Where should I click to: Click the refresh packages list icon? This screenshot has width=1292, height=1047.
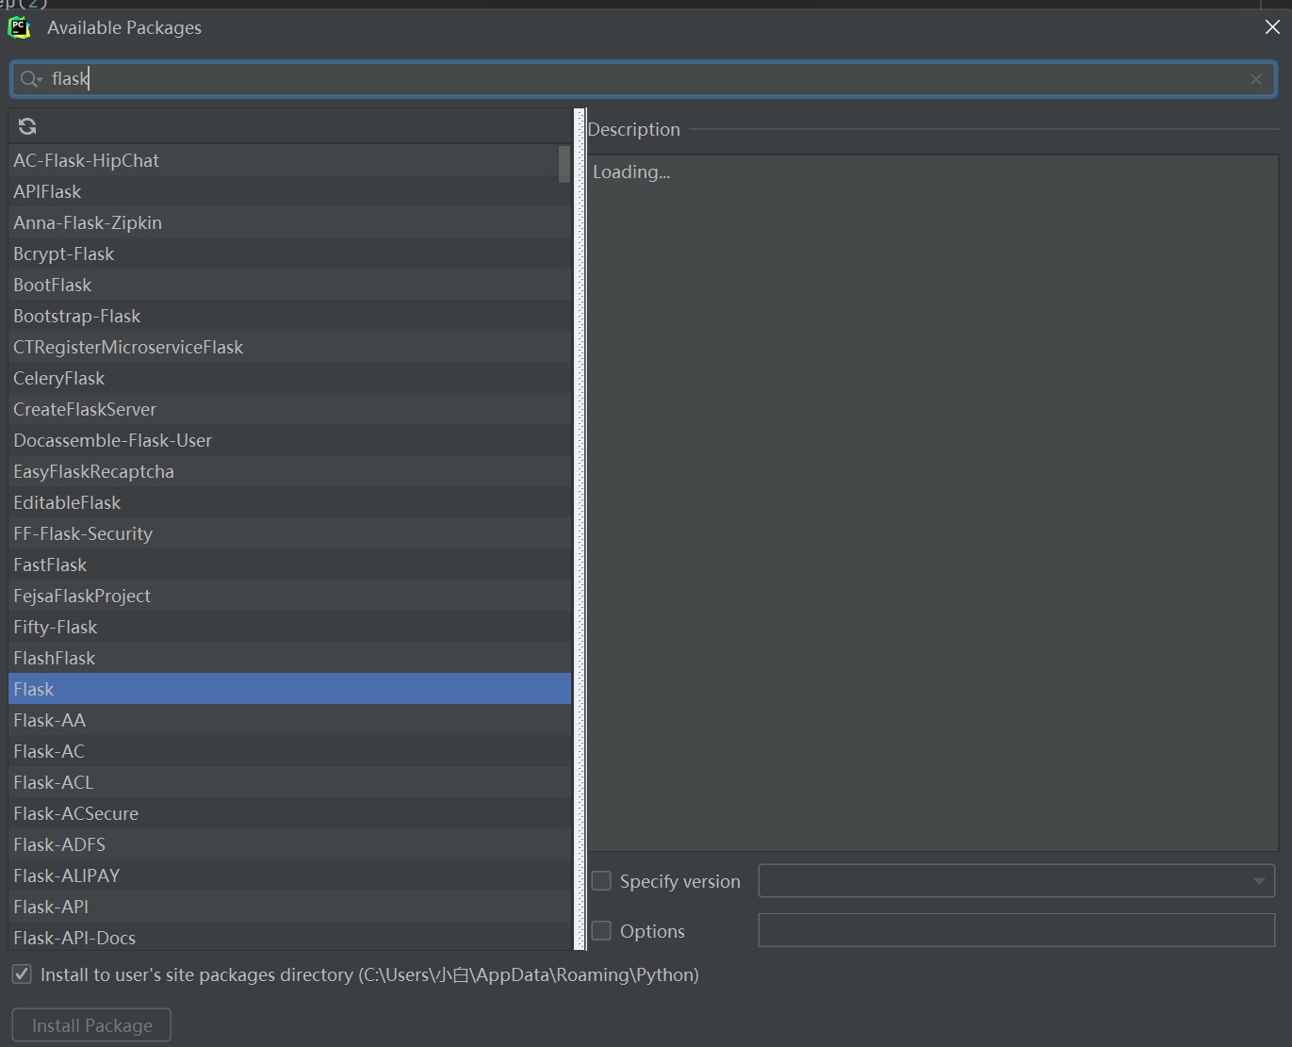[27, 126]
